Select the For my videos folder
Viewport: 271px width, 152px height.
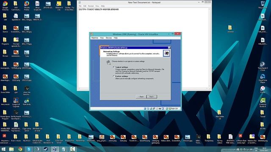(219, 139)
